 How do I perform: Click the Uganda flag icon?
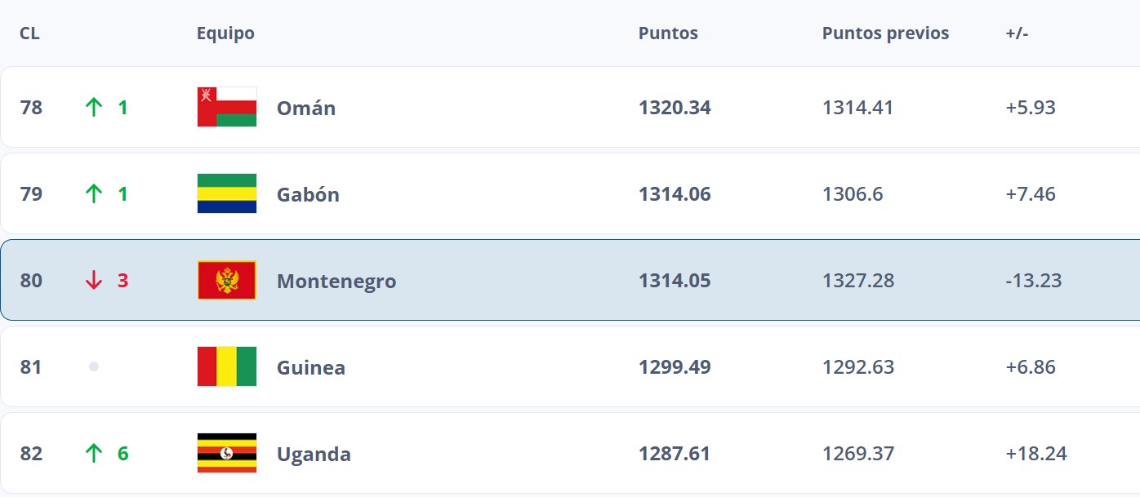coord(227,453)
